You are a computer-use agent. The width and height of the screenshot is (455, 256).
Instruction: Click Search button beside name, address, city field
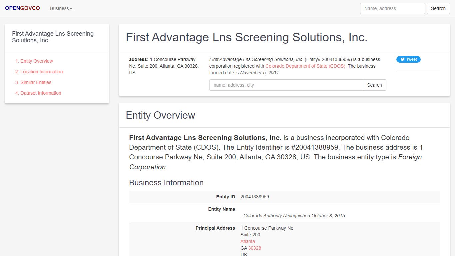point(374,85)
